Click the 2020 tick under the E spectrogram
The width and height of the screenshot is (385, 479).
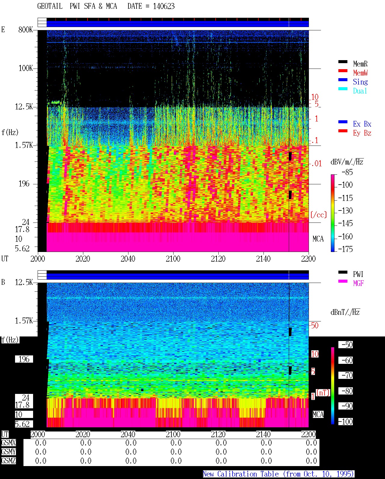[x=83, y=259]
